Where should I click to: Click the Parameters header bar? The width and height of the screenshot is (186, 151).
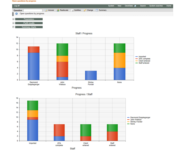click(29, 19)
